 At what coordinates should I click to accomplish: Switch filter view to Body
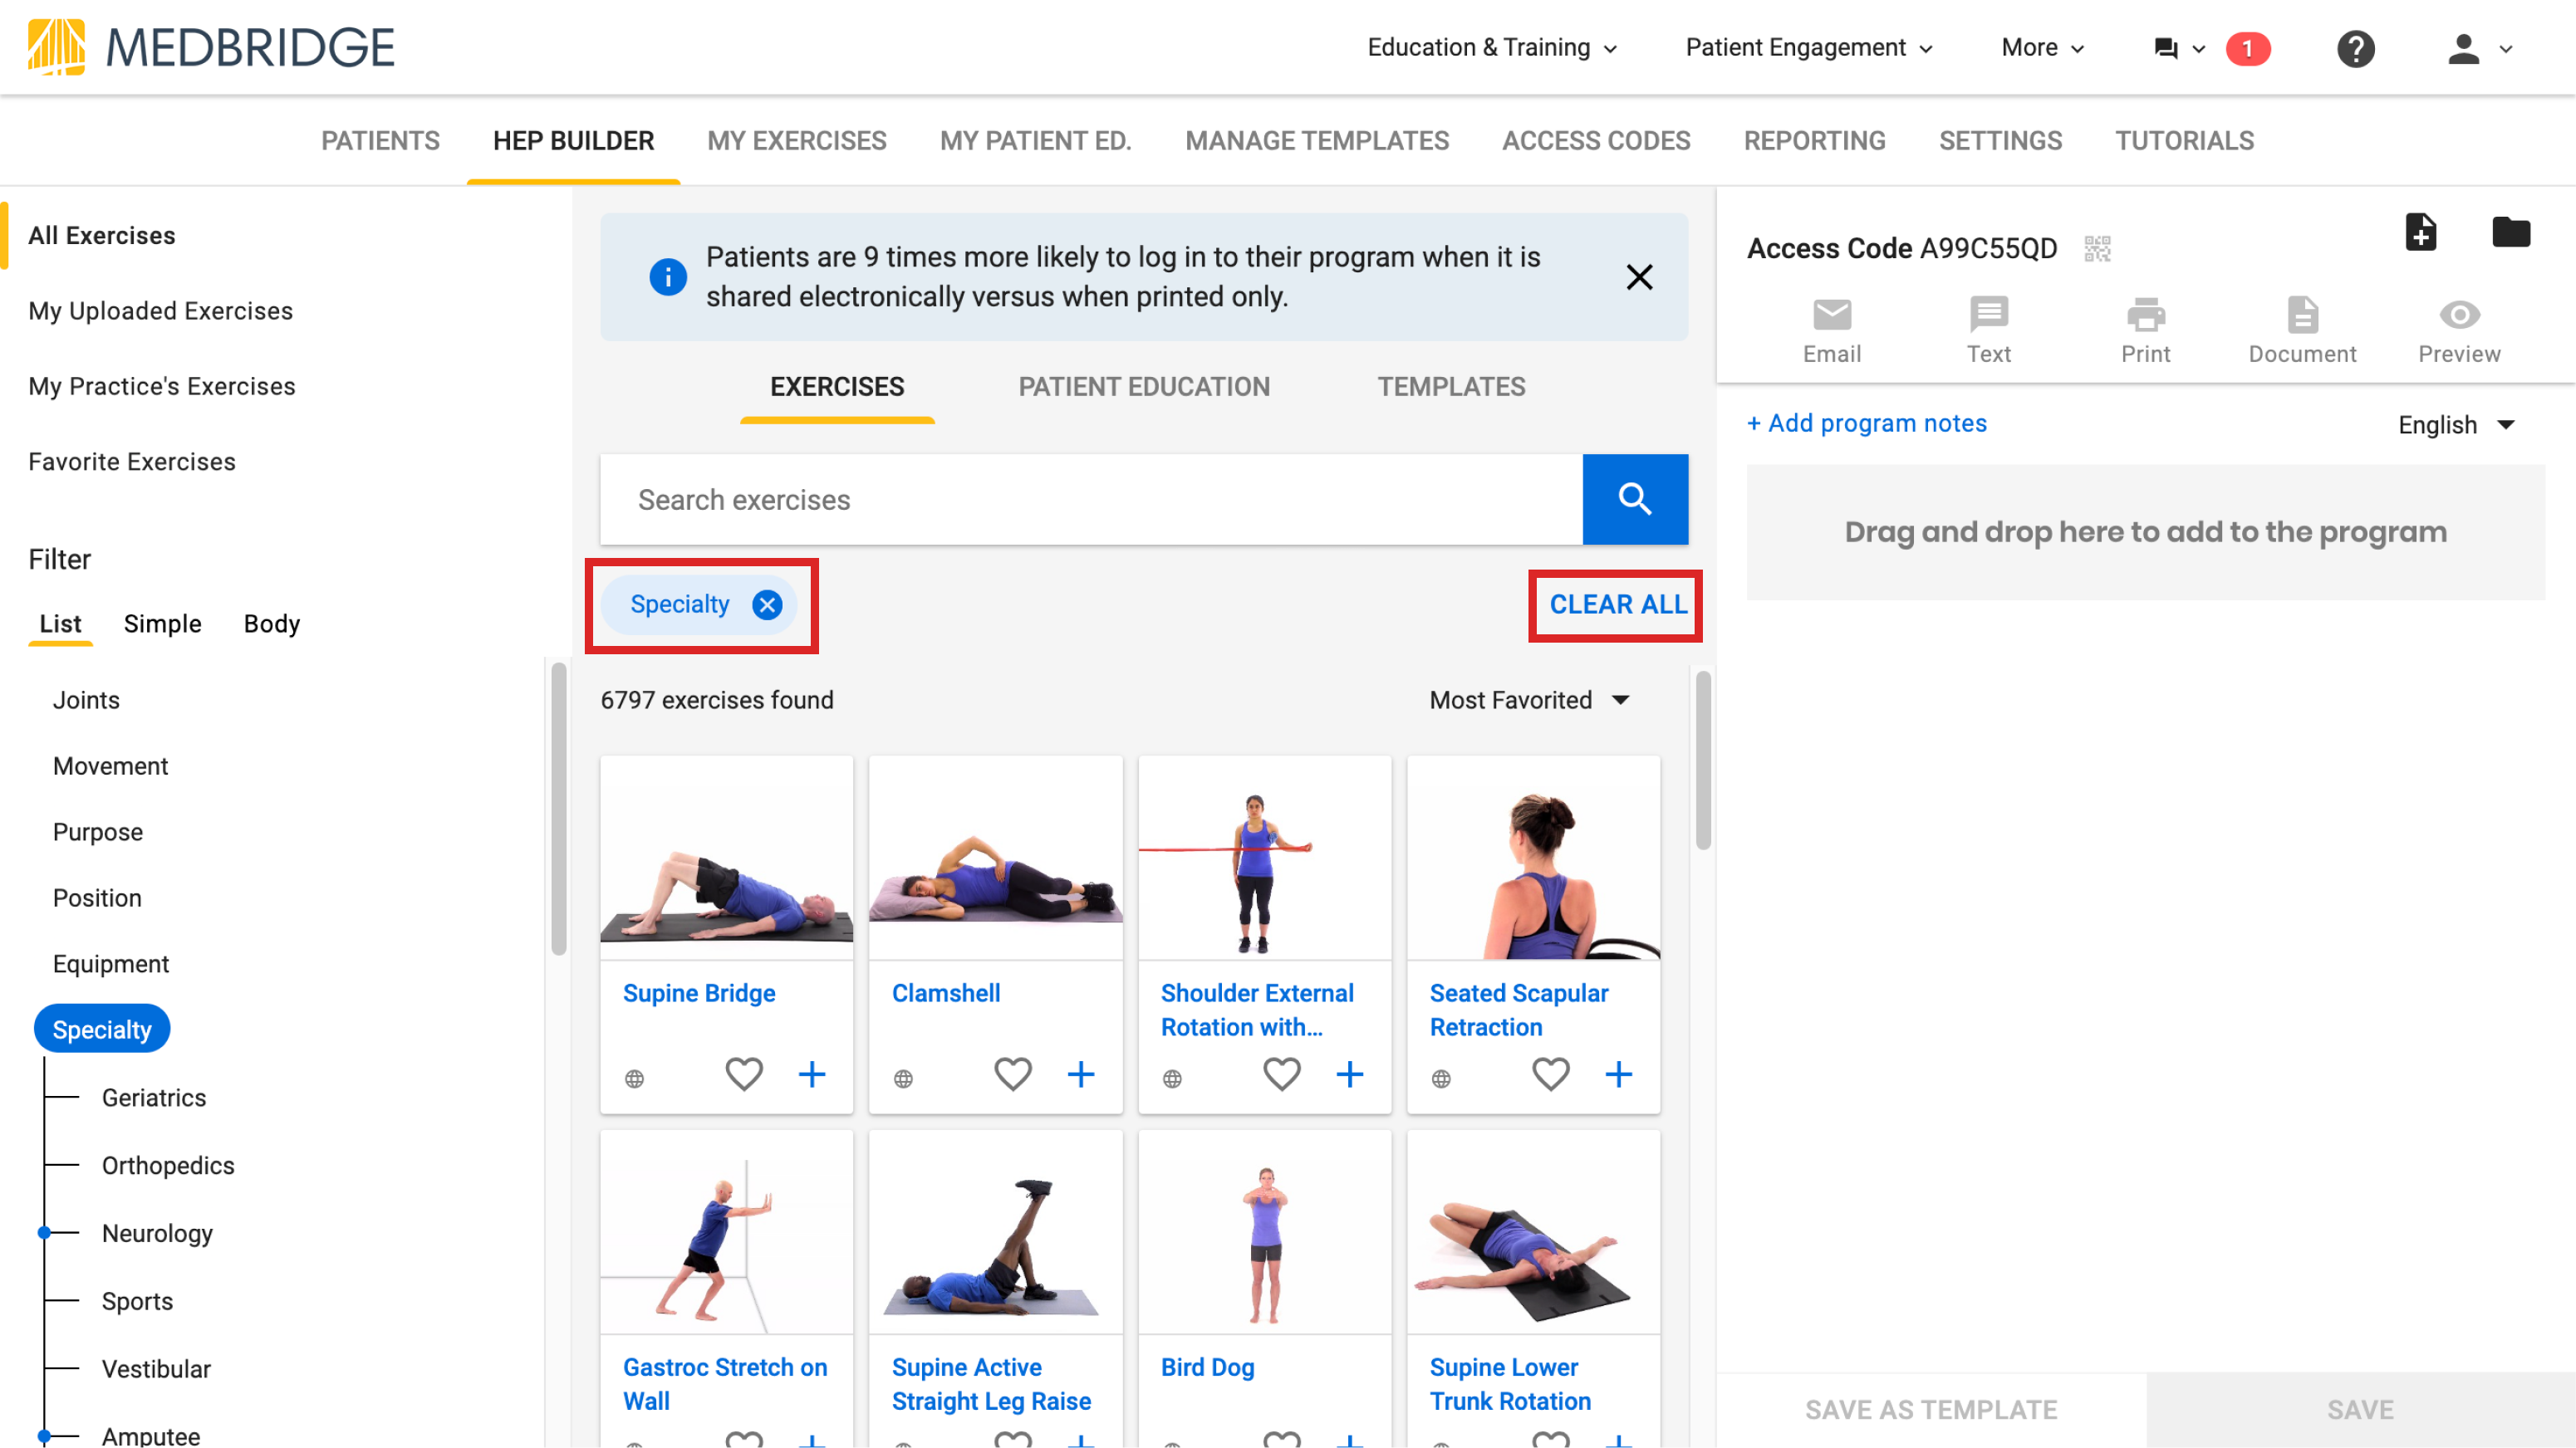click(x=272, y=624)
